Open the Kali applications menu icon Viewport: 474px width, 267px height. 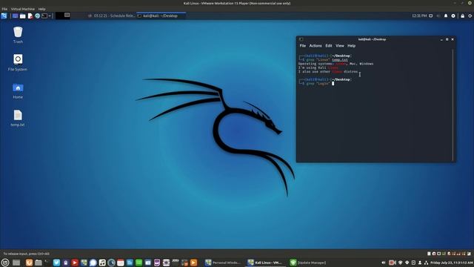click(x=4, y=16)
